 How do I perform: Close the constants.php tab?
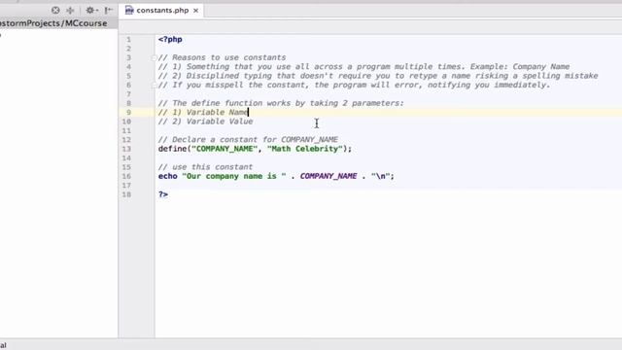(195, 11)
